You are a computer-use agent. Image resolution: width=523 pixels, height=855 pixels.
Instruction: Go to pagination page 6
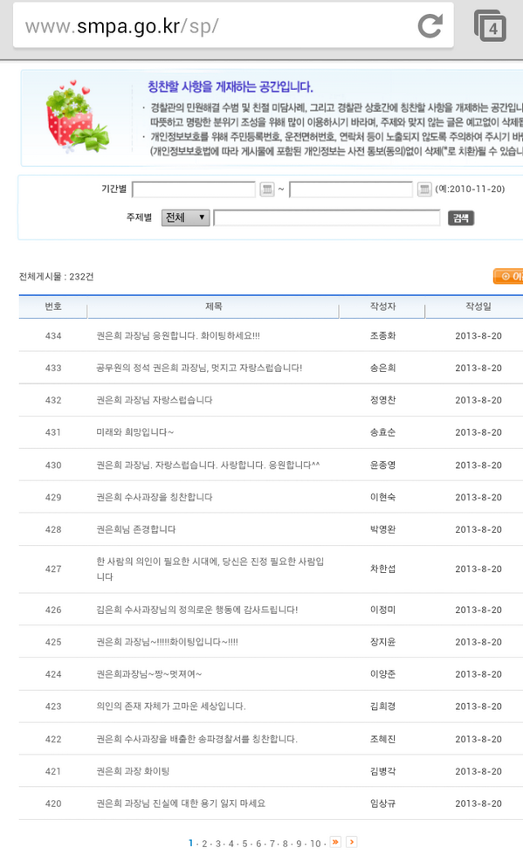click(x=258, y=844)
